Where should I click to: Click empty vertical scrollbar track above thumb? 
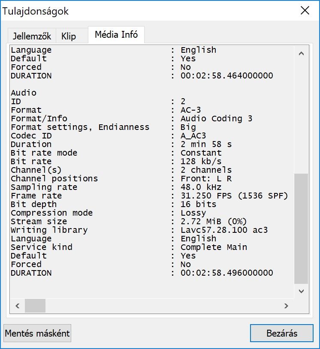point(301,116)
